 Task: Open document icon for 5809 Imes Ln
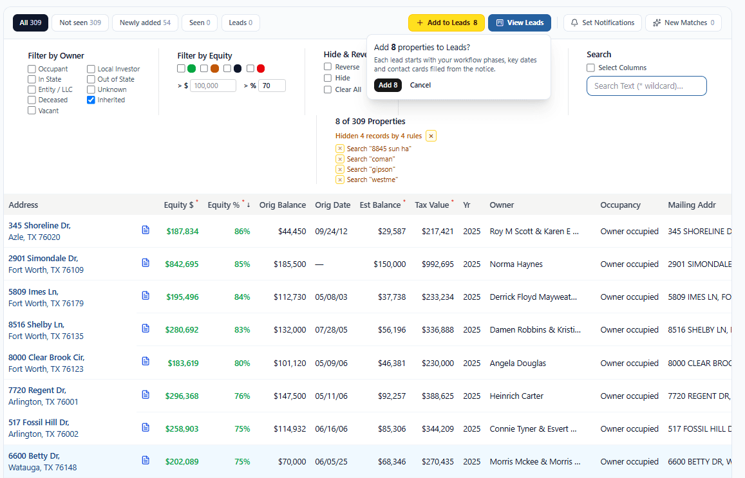pyautogui.click(x=146, y=295)
